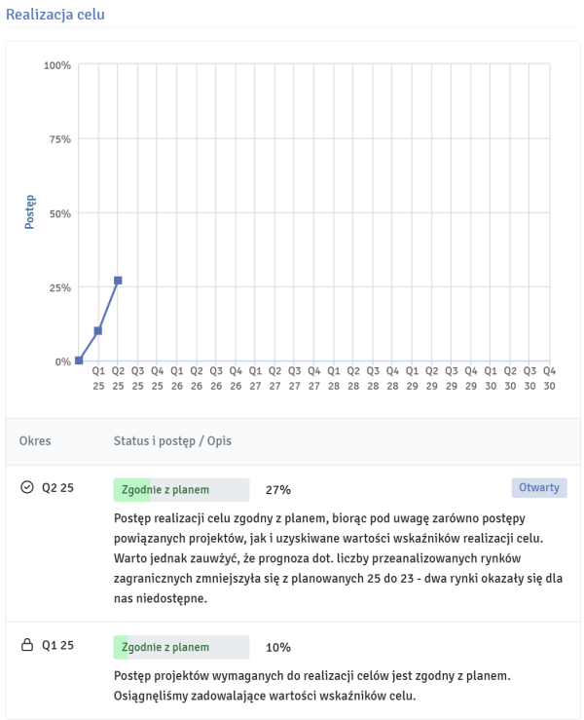Click the Q4 30 label on chart axis
This screenshot has width=584, height=720.
[x=549, y=378]
